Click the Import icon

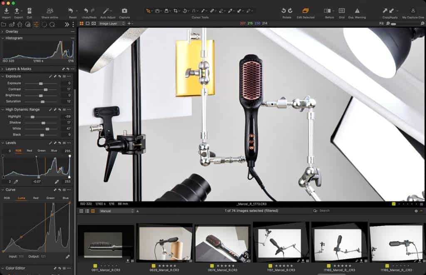pyautogui.click(x=6, y=11)
